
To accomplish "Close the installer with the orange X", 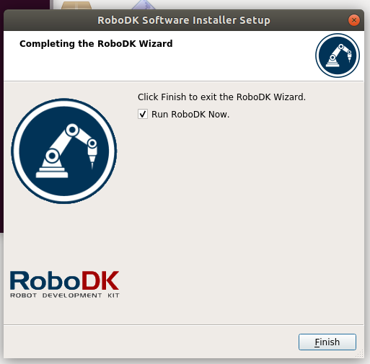I will pos(354,20).
